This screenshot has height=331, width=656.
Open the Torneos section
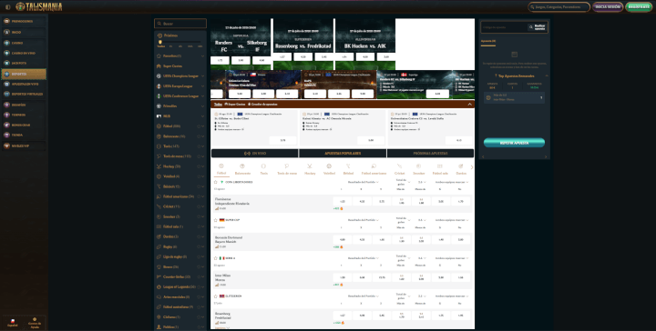24,115
